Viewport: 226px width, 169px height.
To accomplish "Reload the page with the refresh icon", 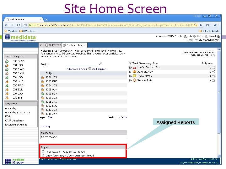I will click(x=19, y=25).
